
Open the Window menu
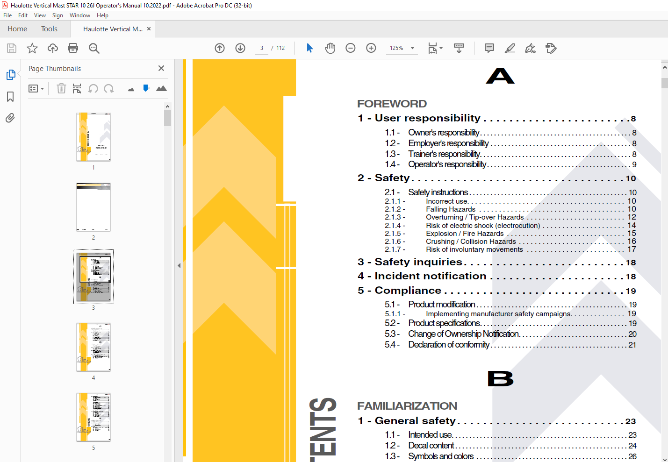coord(80,15)
